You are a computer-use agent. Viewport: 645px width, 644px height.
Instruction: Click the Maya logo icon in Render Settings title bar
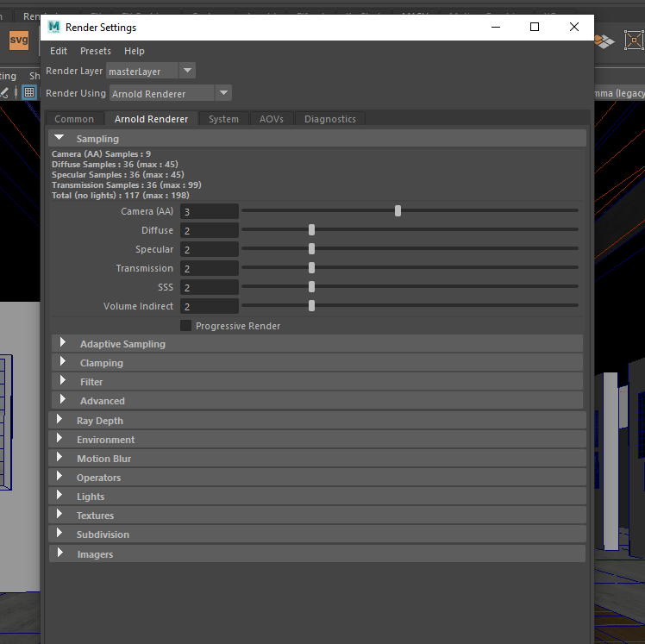click(53, 27)
